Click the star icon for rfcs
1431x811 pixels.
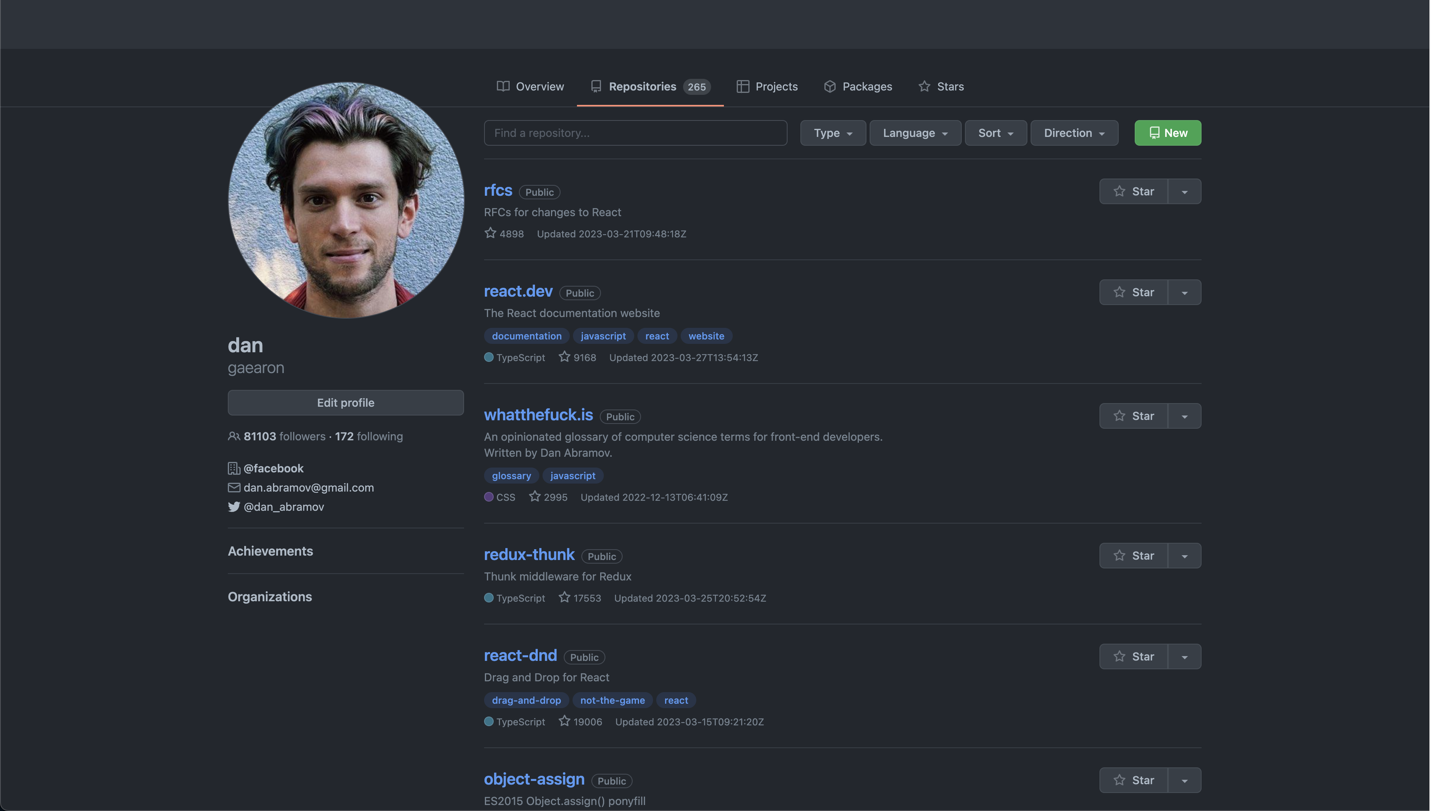point(1117,191)
